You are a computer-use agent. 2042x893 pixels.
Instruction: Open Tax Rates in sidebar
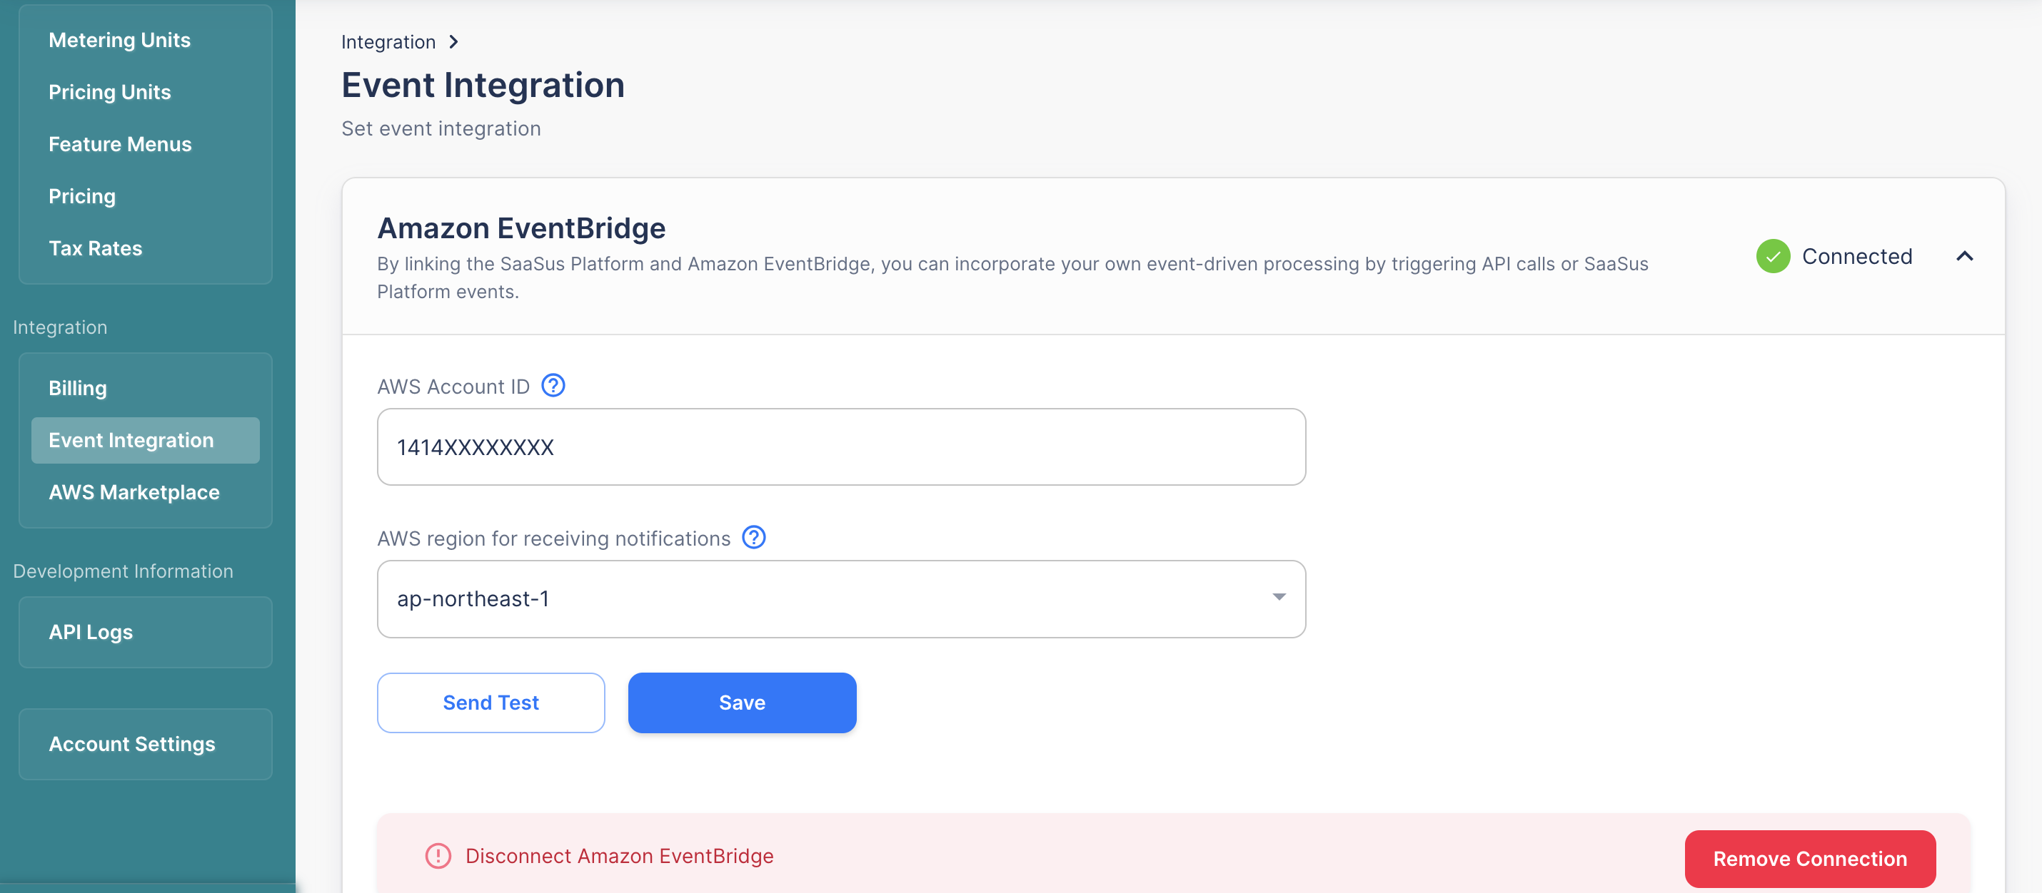click(x=95, y=249)
